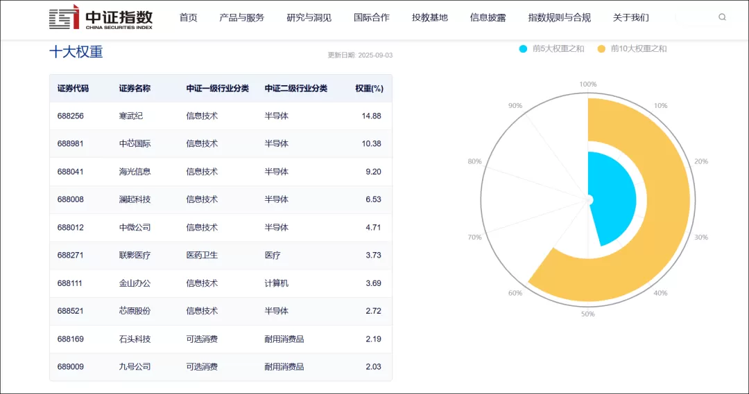Expand the 信息披露 navigation menu
The height and width of the screenshot is (394, 749).
click(488, 17)
